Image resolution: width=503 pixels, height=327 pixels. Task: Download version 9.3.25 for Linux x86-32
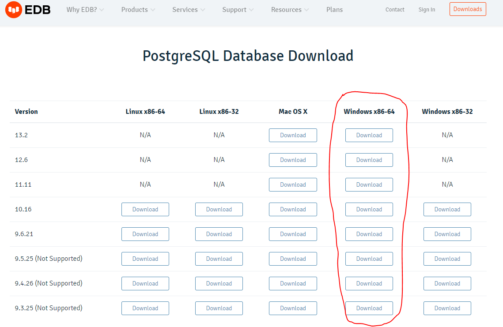click(x=219, y=308)
